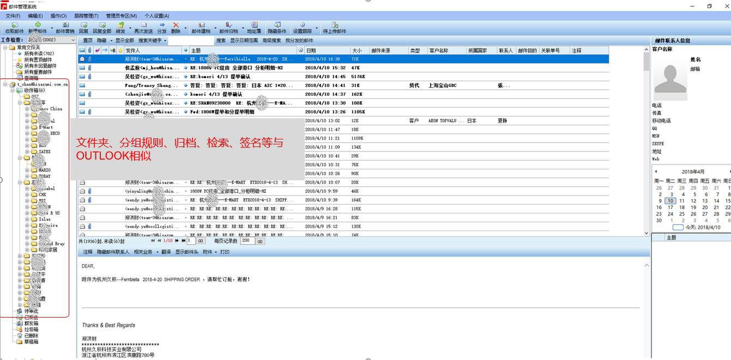Open the 搜索关键字 dropdown arrow
Viewport: 731px width, 360px height.
tap(165, 40)
